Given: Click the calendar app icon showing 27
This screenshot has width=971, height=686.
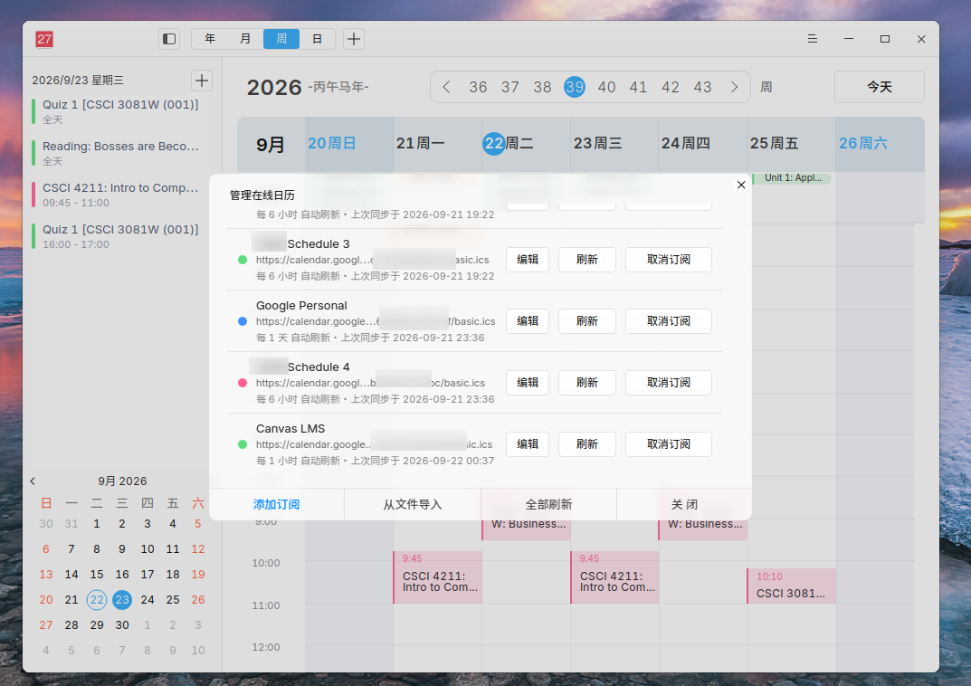Looking at the screenshot, I should pyautogui.click(x=44, y=39).
